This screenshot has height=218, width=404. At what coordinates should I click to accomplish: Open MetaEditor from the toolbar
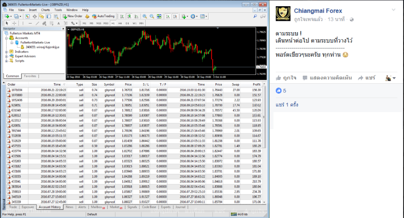coord(87,16)
